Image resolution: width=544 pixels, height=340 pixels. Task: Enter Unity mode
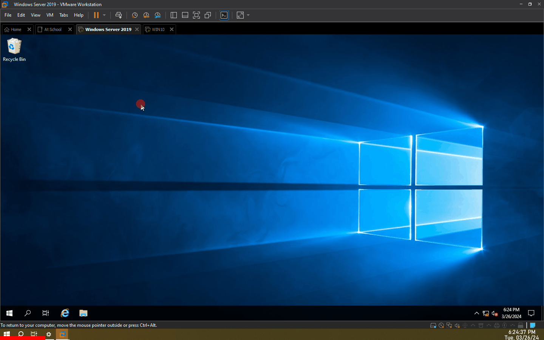point(208,15)
